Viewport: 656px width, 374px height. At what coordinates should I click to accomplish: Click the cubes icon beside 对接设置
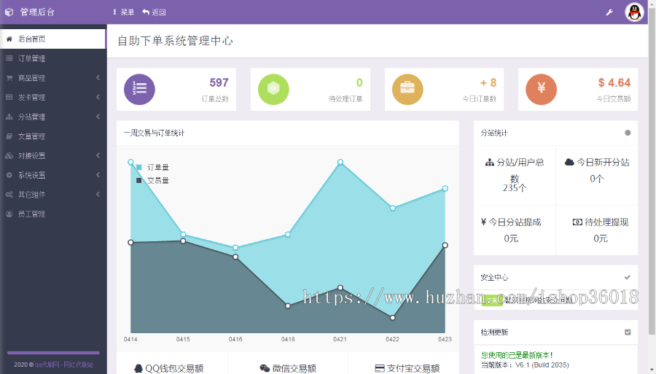(9, 155)
